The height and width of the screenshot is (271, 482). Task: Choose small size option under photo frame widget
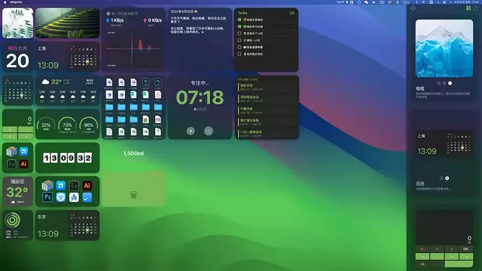coord(439,83)
